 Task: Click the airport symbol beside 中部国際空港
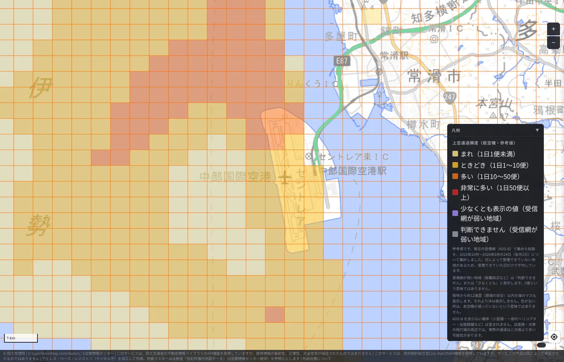(x=285, y=177)
